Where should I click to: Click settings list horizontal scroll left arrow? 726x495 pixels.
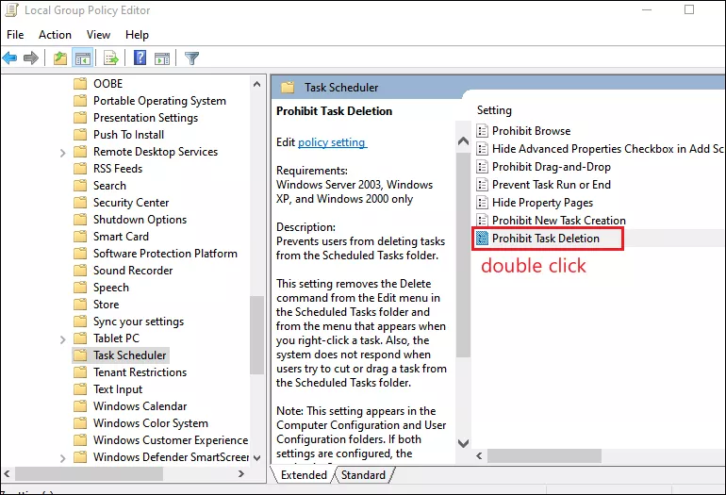click(479, 456)
